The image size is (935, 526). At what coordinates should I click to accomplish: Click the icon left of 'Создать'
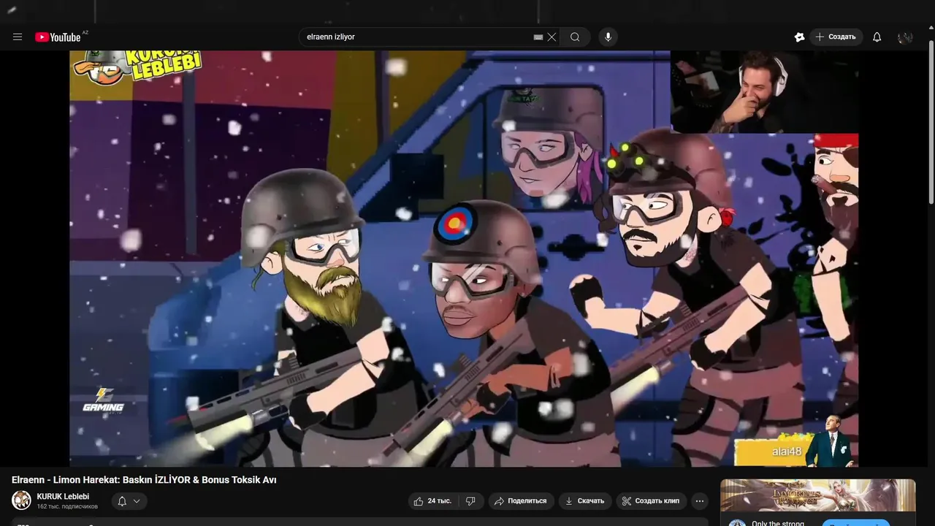pos(800,37)
